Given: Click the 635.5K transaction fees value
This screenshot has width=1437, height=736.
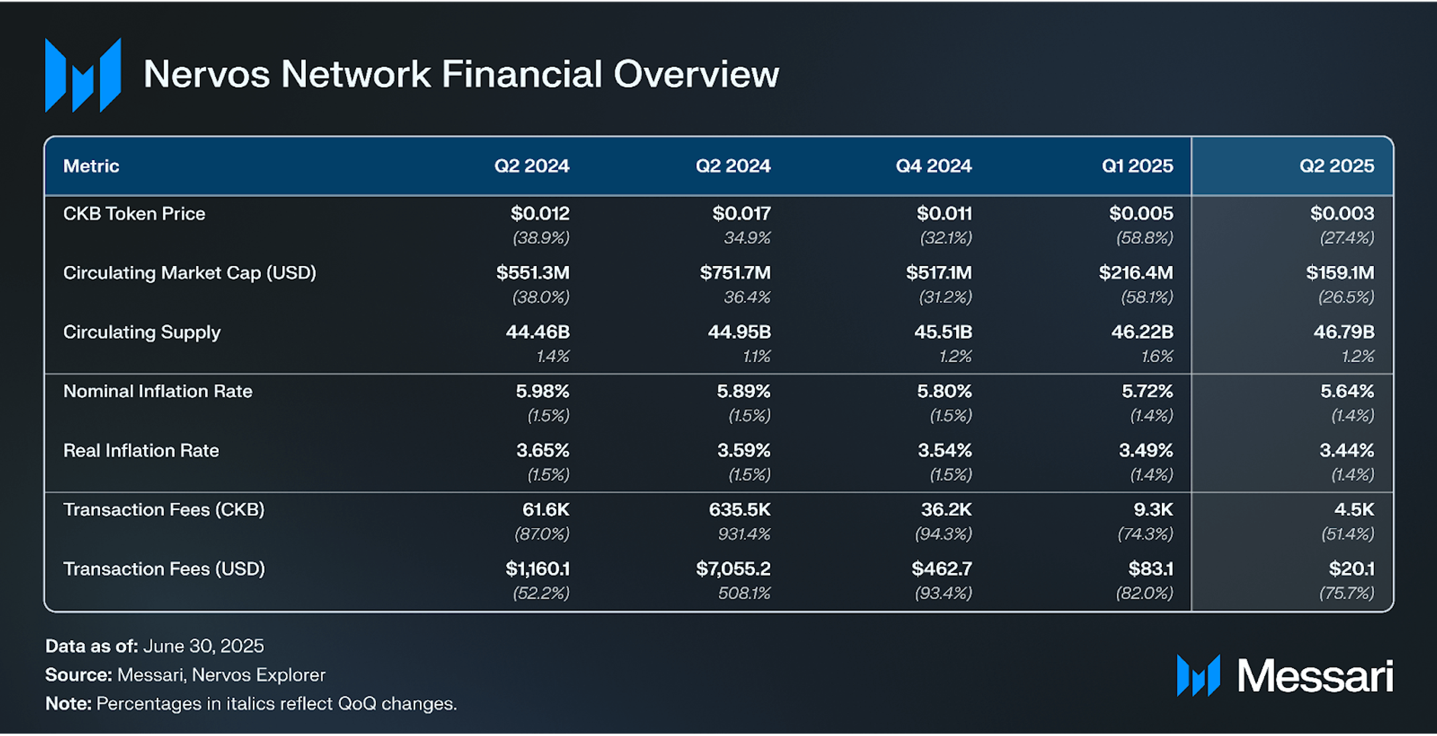Looking at the screenshot, I should [x=739, y=509].
